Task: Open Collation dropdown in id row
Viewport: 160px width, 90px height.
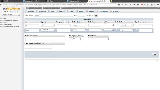Action: [95, 25]
